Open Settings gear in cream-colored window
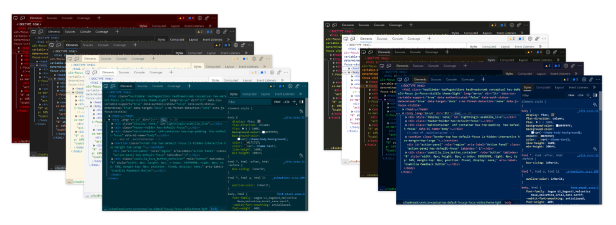 point(254,58)
